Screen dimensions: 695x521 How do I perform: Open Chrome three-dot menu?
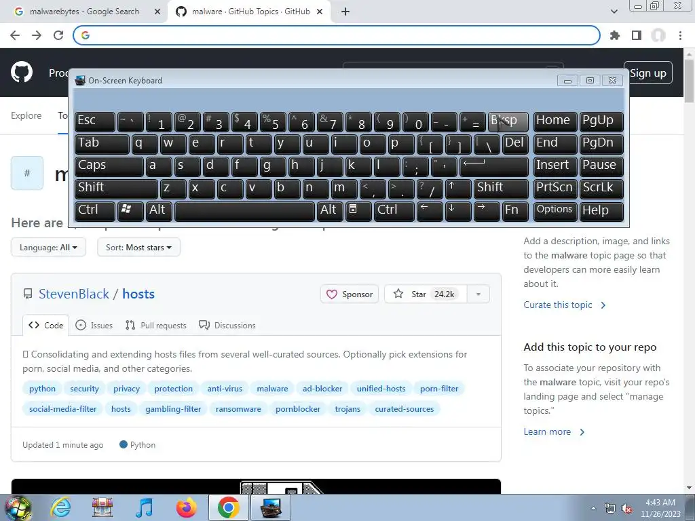pyautogui.click(x=680, y=35)
